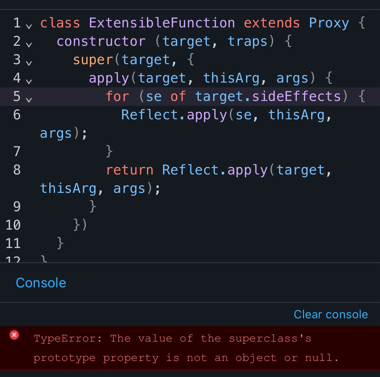This screenshot has width=380, height=377.
Task: Click line number 6 in the gutter
Action: 17,115
